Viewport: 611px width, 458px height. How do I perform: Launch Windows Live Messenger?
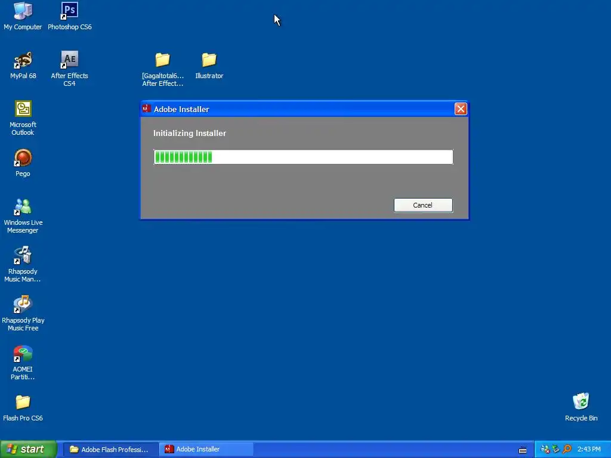[x=23, y=216]
